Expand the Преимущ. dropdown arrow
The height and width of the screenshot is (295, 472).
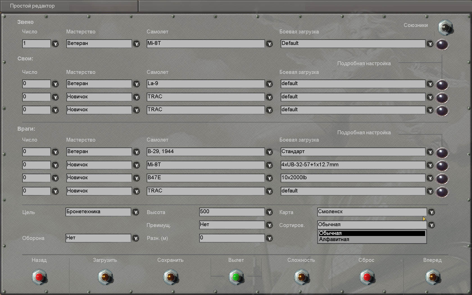[269, 225]
